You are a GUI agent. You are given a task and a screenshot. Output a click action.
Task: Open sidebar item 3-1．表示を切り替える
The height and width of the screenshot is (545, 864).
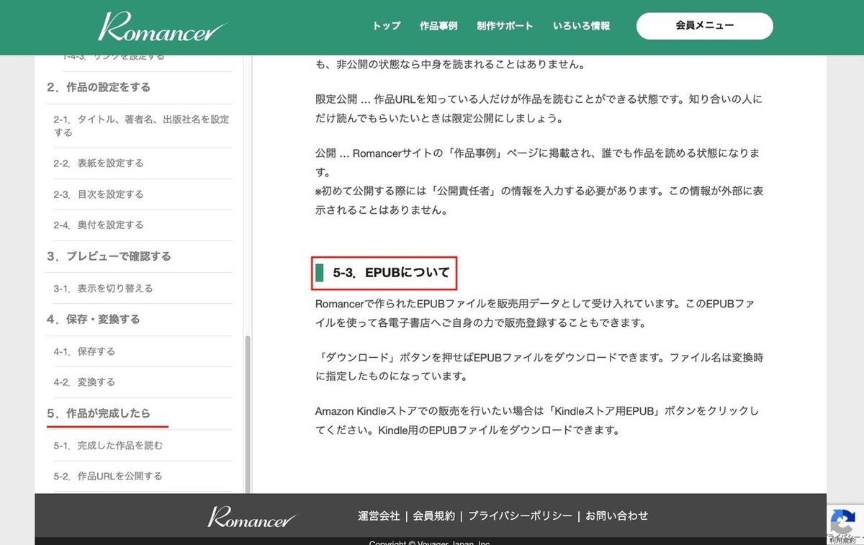104,289
